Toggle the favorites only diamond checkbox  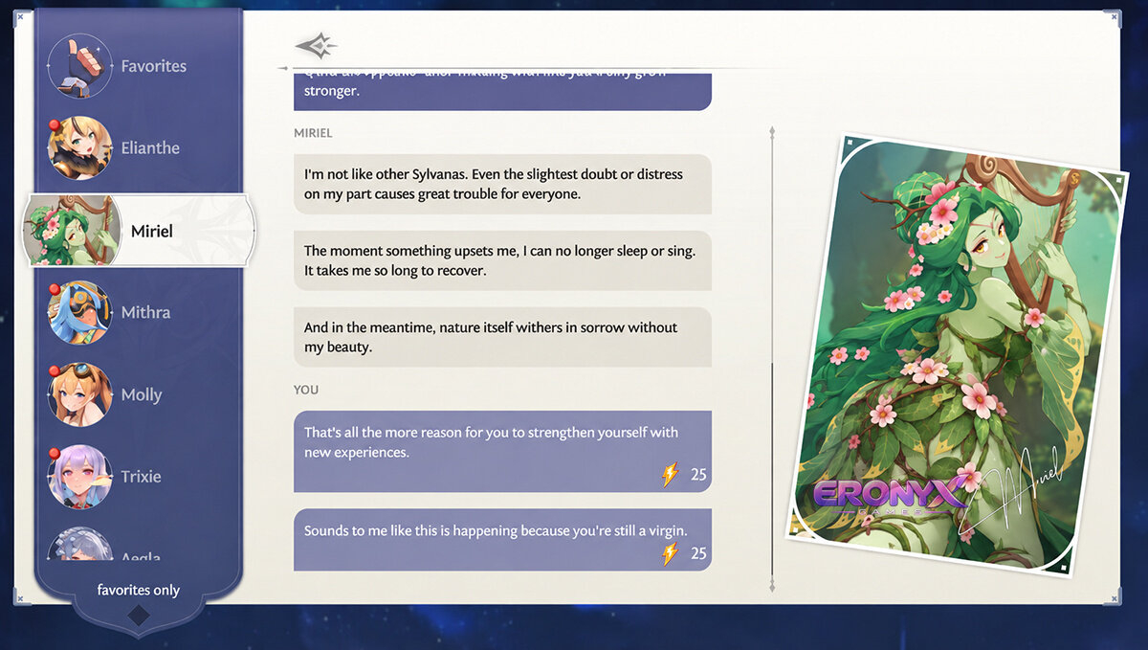coord(139,616)
